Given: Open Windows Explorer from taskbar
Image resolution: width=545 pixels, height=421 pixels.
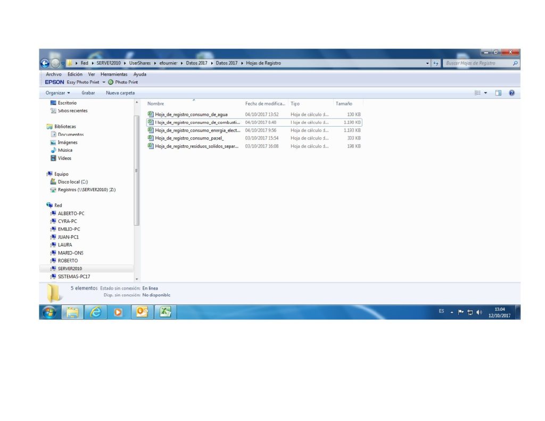Looking at the screenshot, I should (x=72, y=312).
